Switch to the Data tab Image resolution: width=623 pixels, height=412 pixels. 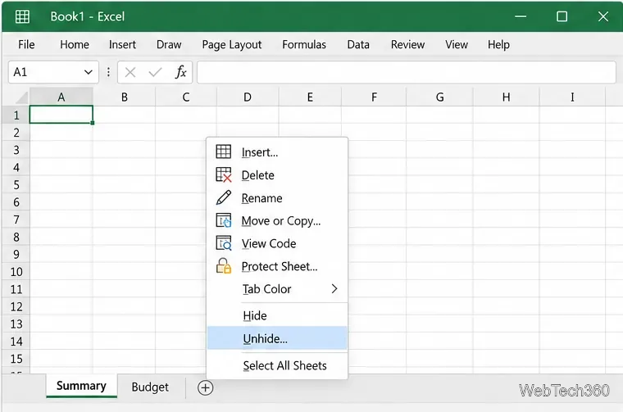pos(358,44)
